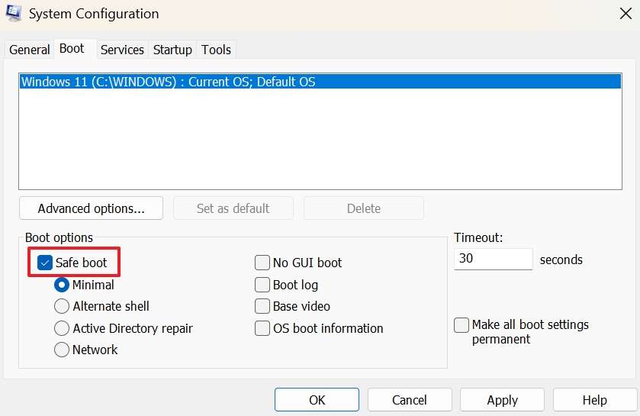Open Advanced options...
This screenshot has width=640, height=416.
pos(91,208)
